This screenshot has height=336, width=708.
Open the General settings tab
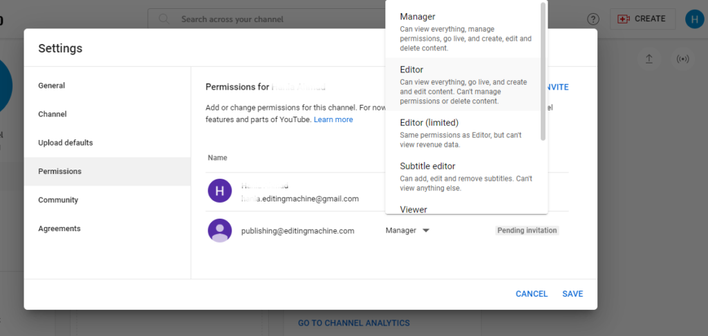pos(107,86)
